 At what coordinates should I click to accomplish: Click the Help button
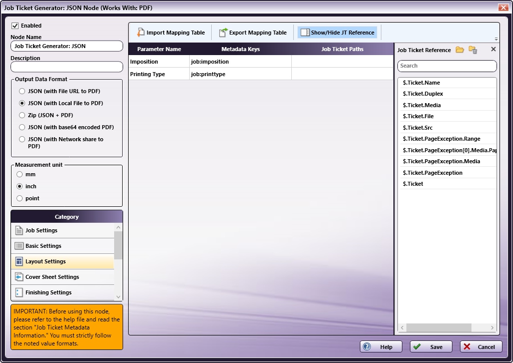click(x=381, y=346)
